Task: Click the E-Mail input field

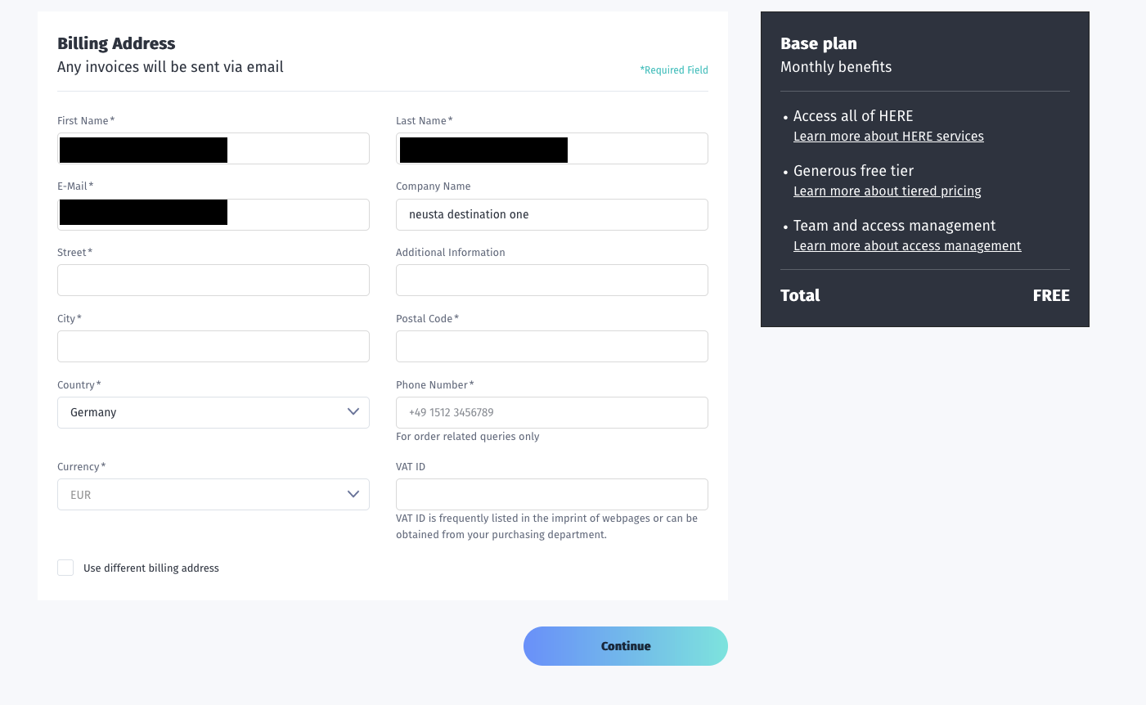Action: (213, 214)
